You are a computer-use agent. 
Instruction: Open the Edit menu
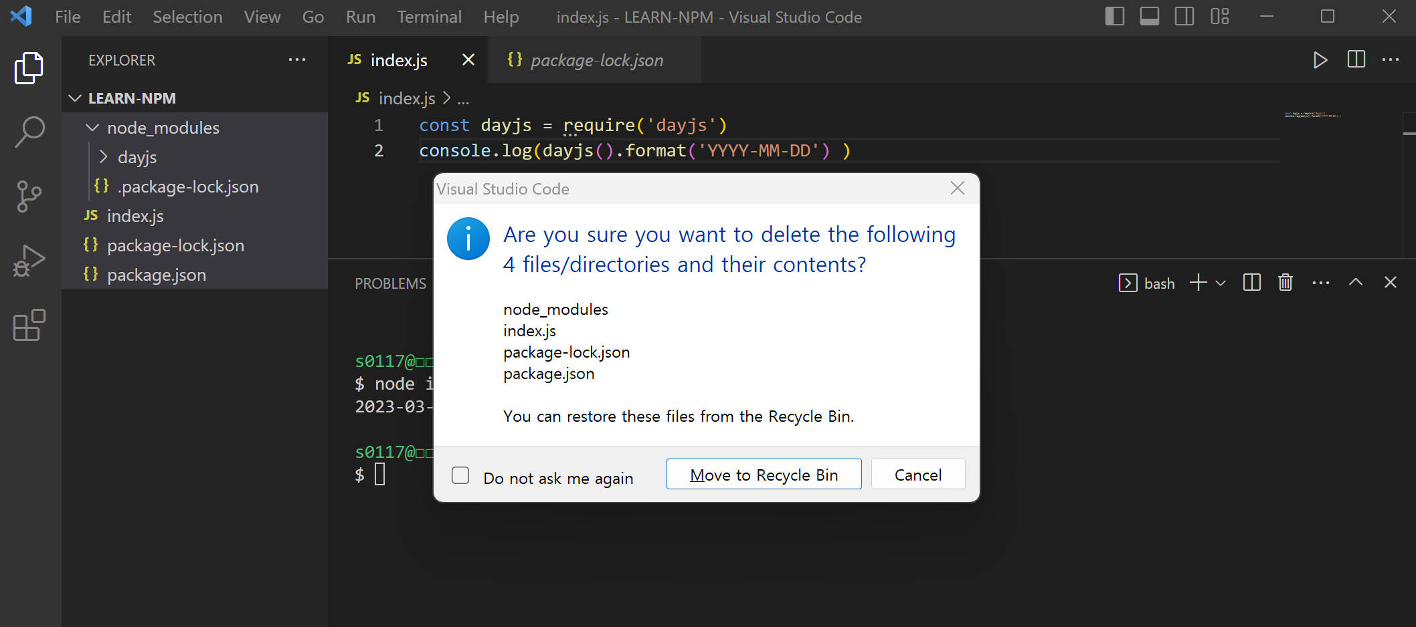click(x=117, y=17)
